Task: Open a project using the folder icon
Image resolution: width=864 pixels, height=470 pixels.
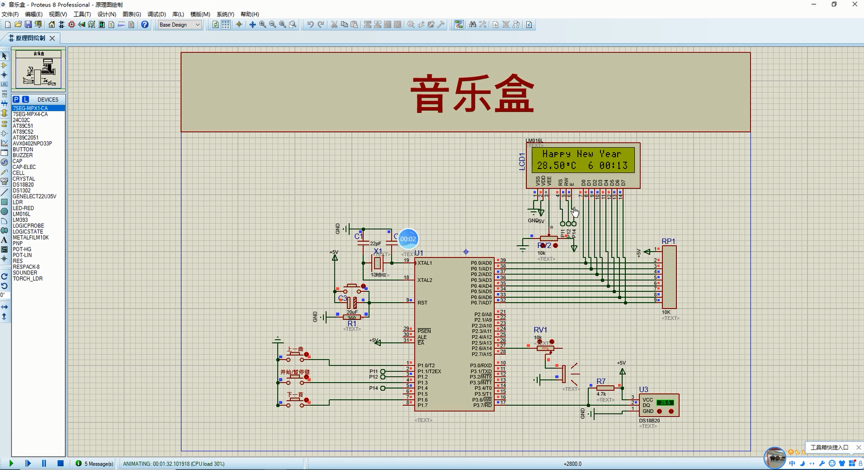Action: point(18,24)
